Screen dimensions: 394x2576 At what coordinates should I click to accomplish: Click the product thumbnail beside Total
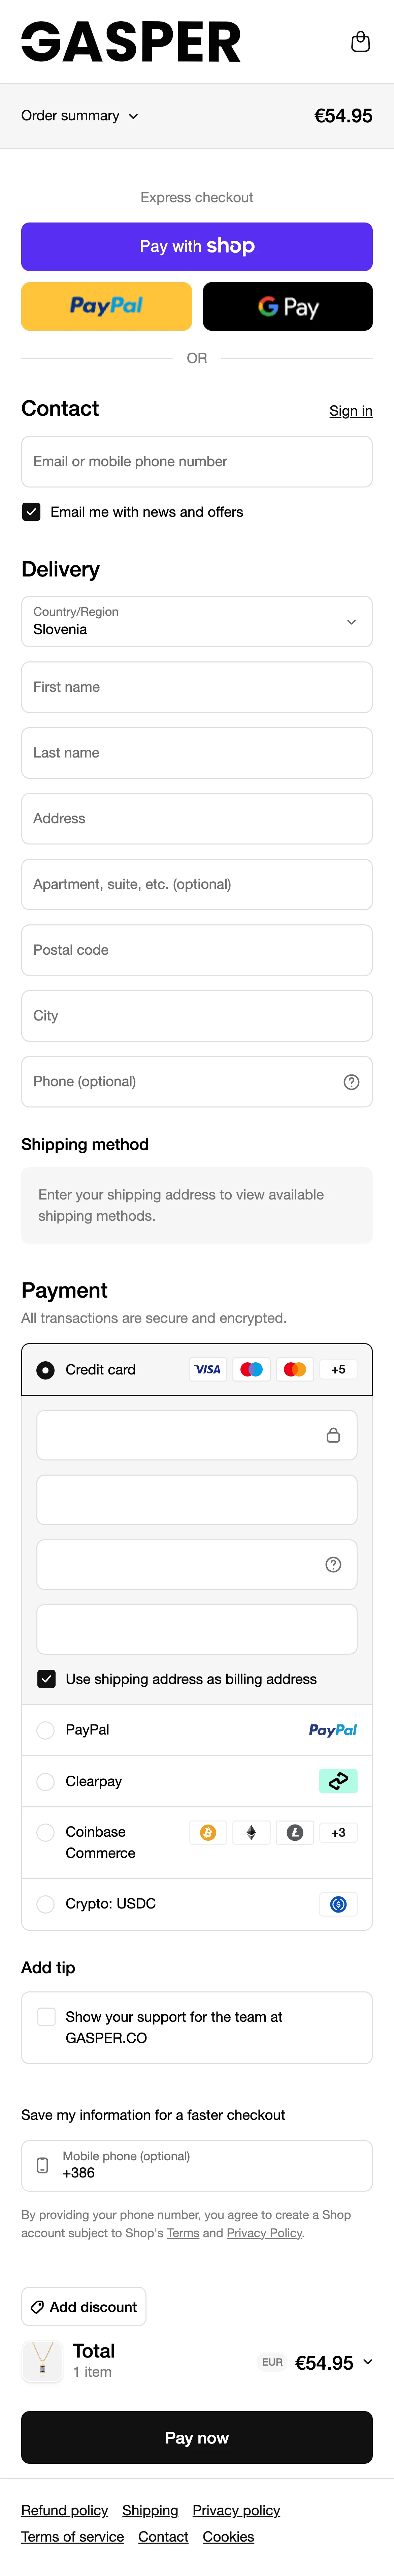click(x=42, y=2362)
